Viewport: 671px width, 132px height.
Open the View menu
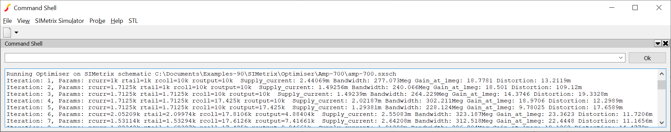23,21
